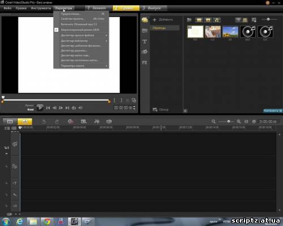Select the blue sky photo thumbnail
Image resolution: width=283 pixels, height=226 pixels.
[230, 31]
